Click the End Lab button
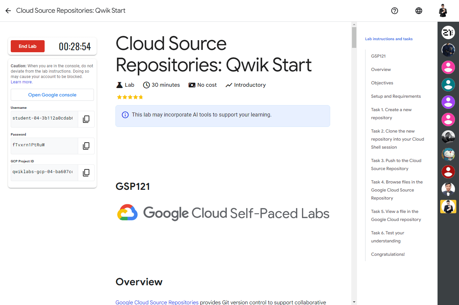The width and height of the screenshot is (459, 305). pyautogui.click(x=28, y=46)
